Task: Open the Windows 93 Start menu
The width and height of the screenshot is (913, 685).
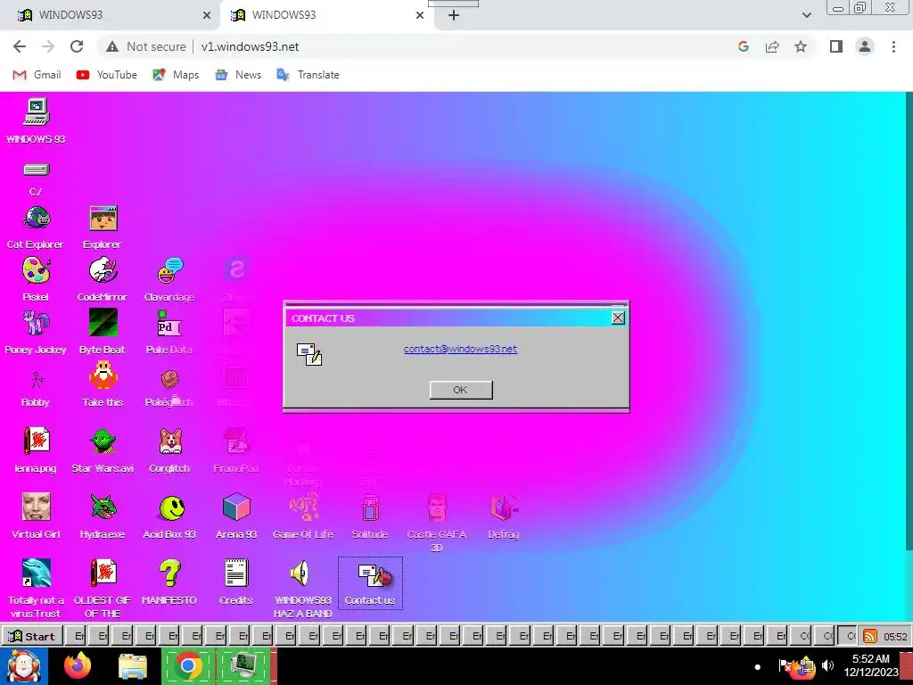Action: click(32, 636)
